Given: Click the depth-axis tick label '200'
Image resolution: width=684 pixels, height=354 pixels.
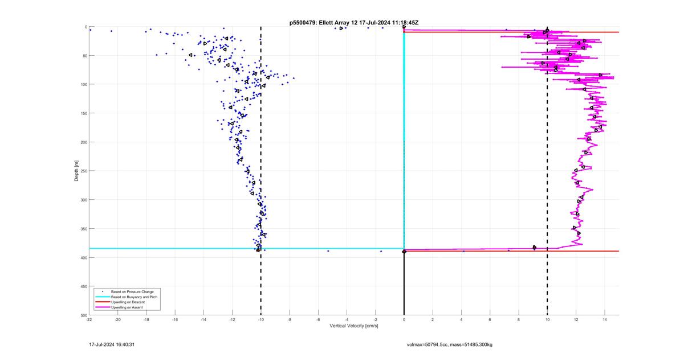Looking at the screenshot, I should [83, 142].
